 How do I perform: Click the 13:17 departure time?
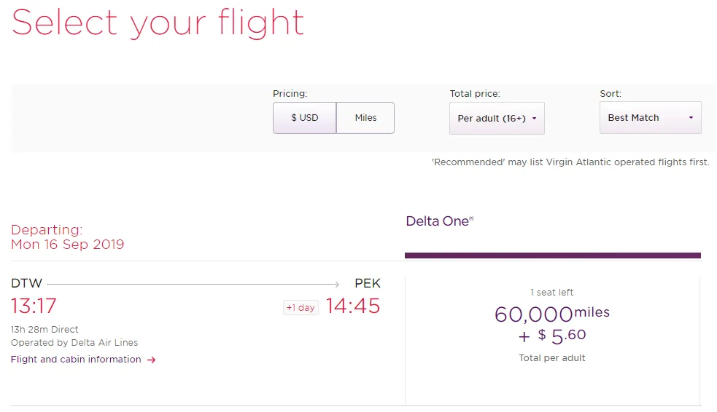(x=34, y=306)
